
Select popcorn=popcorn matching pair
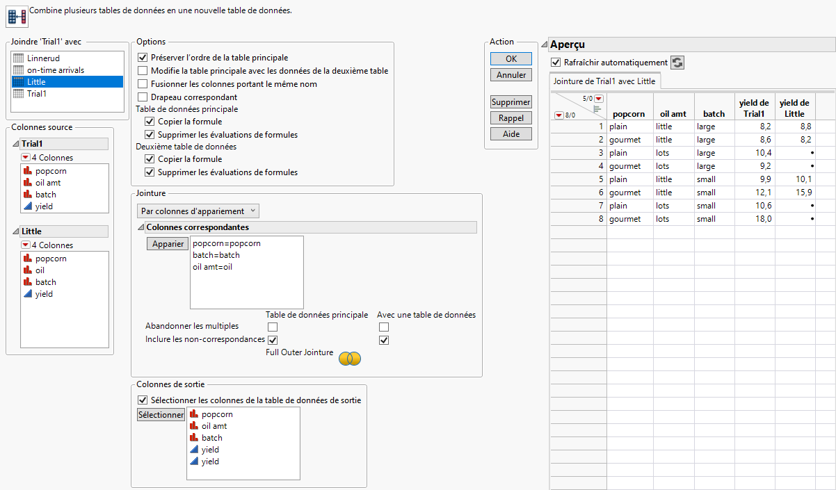pos(227,243)
